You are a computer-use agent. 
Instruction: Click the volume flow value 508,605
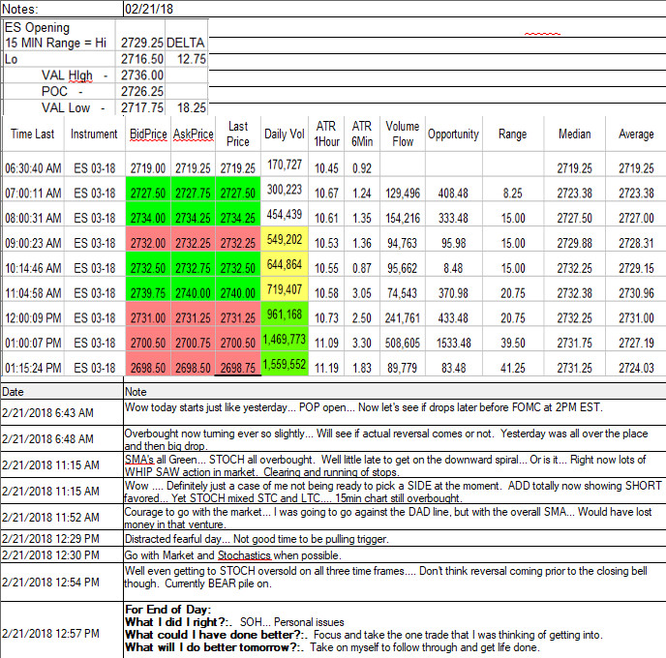point(403,343)
